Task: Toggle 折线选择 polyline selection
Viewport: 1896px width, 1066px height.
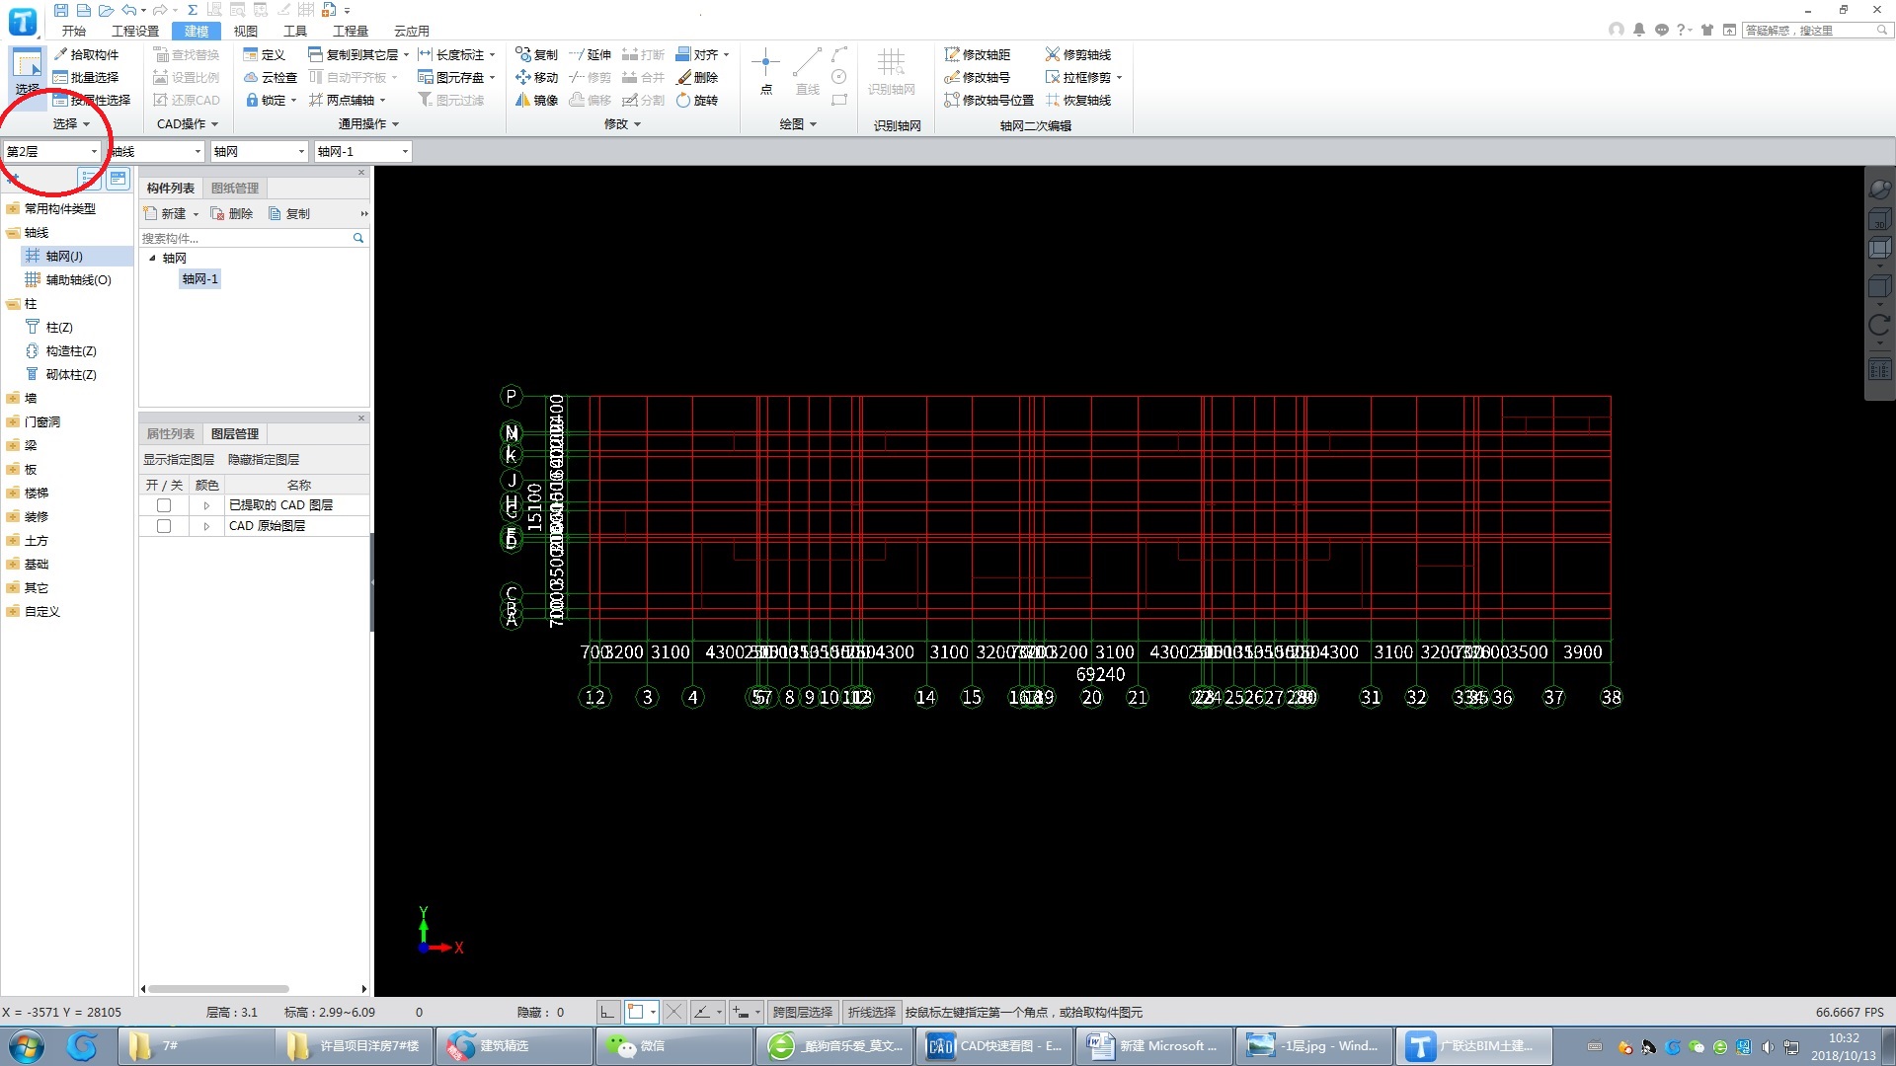Action: pos(871,1012)
